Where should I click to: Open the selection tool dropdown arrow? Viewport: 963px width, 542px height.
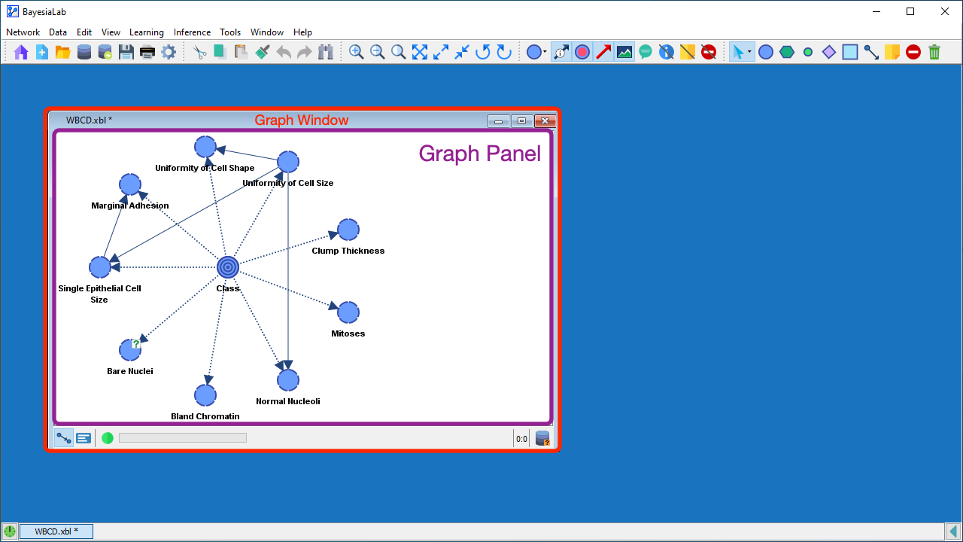749,52
